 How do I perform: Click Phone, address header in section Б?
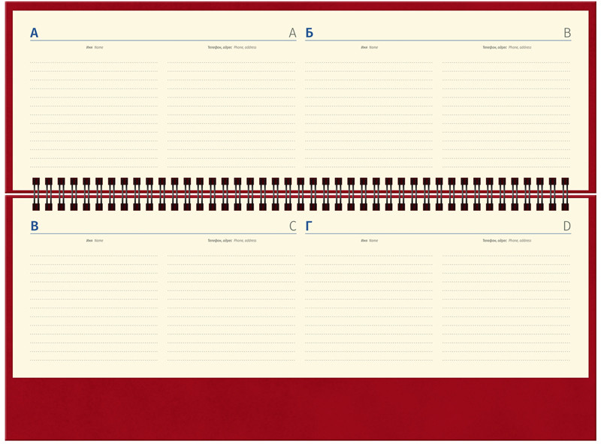point(507,47)
